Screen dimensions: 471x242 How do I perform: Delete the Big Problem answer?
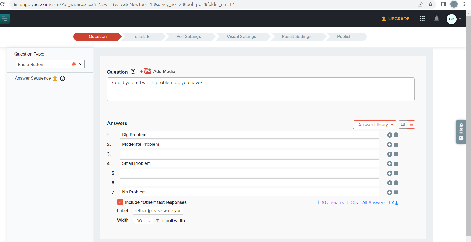coord(396,135)
